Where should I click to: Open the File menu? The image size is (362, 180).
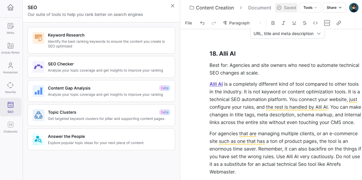tap(189, 23)
